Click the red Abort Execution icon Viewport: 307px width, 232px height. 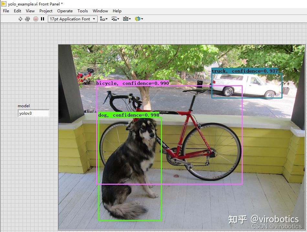point(36,19)
